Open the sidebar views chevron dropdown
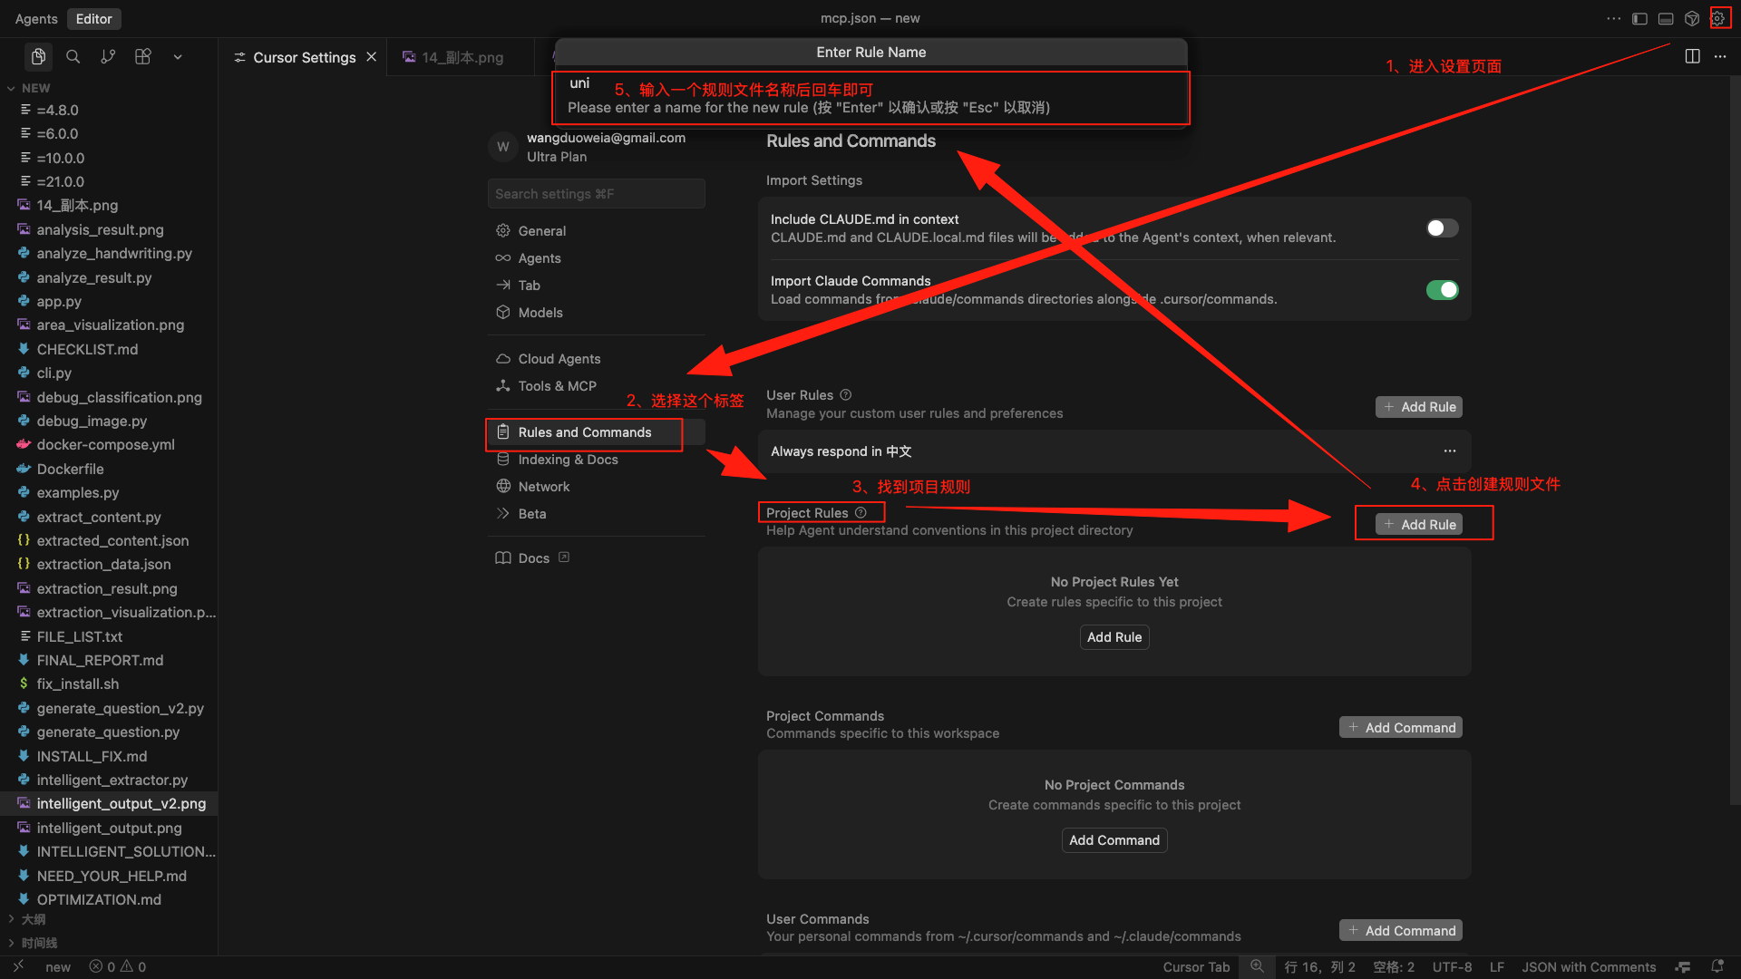 click(178, 56)
